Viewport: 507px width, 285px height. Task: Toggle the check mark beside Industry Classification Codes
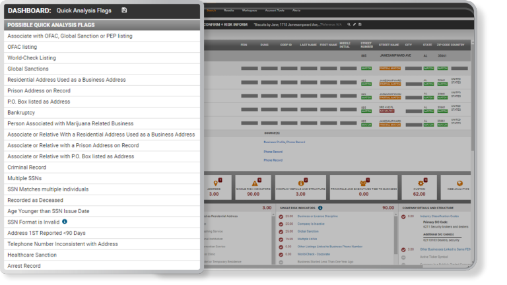(403, 216)
